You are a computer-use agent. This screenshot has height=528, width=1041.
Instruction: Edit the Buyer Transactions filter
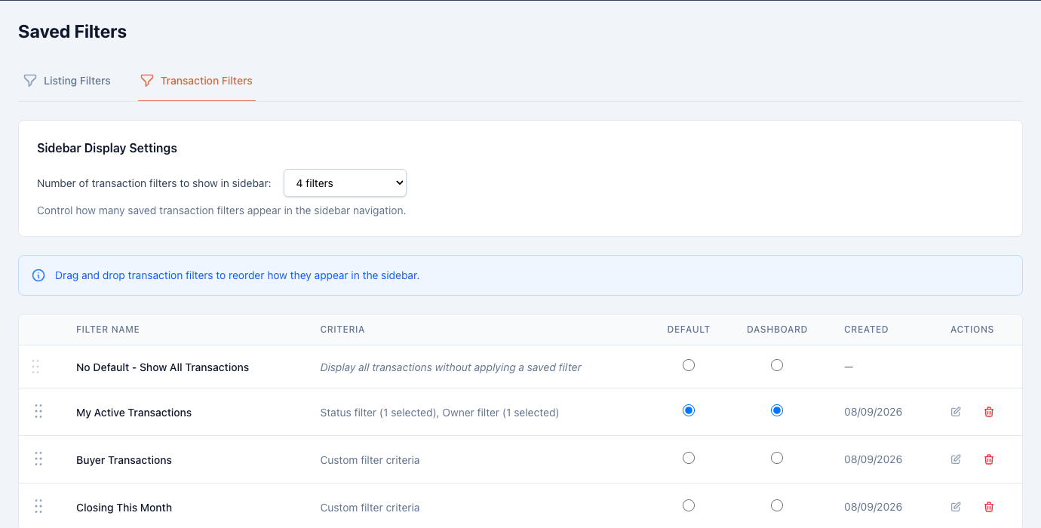(956, 459)
